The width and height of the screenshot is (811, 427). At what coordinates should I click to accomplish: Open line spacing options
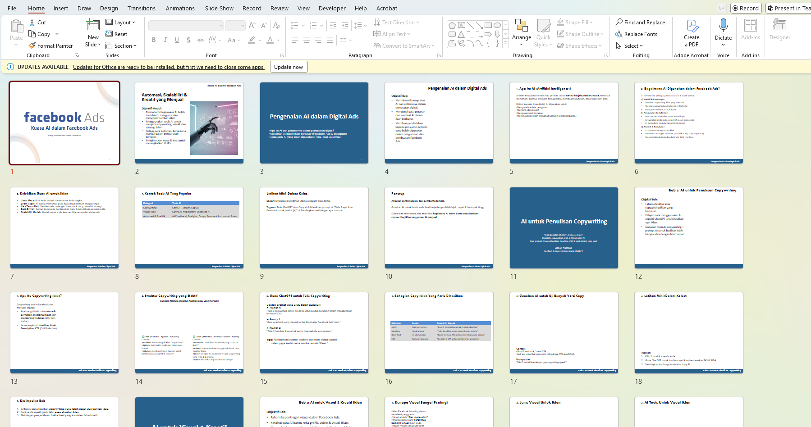point(360,25)
